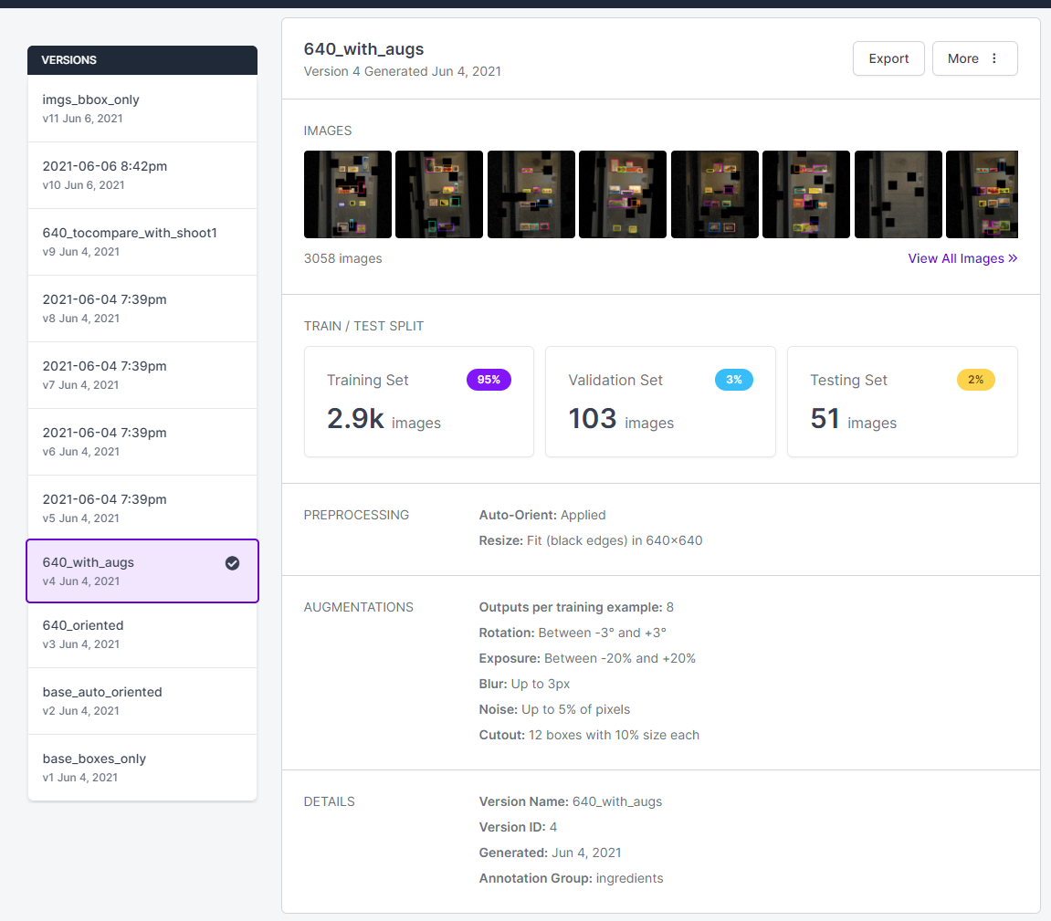Click the purple 95% Training Set badge
This screenshot has width=1051, height=921.
point(489,380)
